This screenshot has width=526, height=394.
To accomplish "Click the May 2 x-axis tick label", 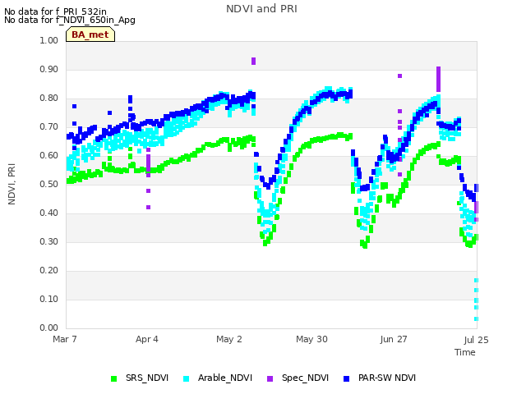I will pos(229,339).
